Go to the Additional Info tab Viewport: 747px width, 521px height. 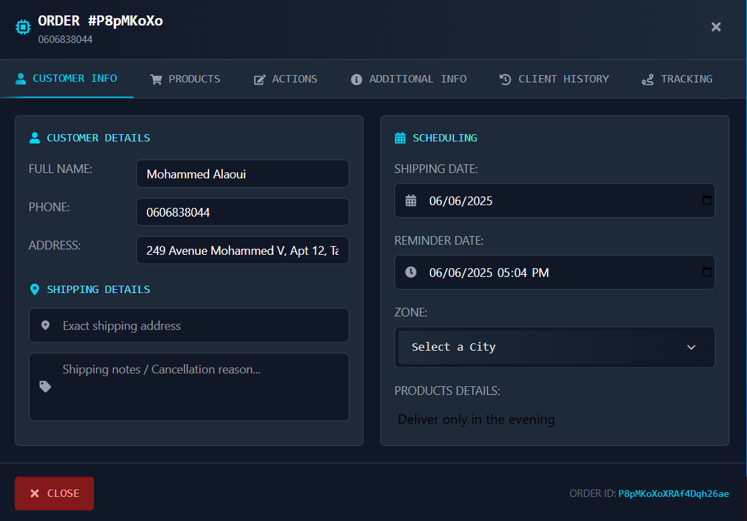(408, 79)
